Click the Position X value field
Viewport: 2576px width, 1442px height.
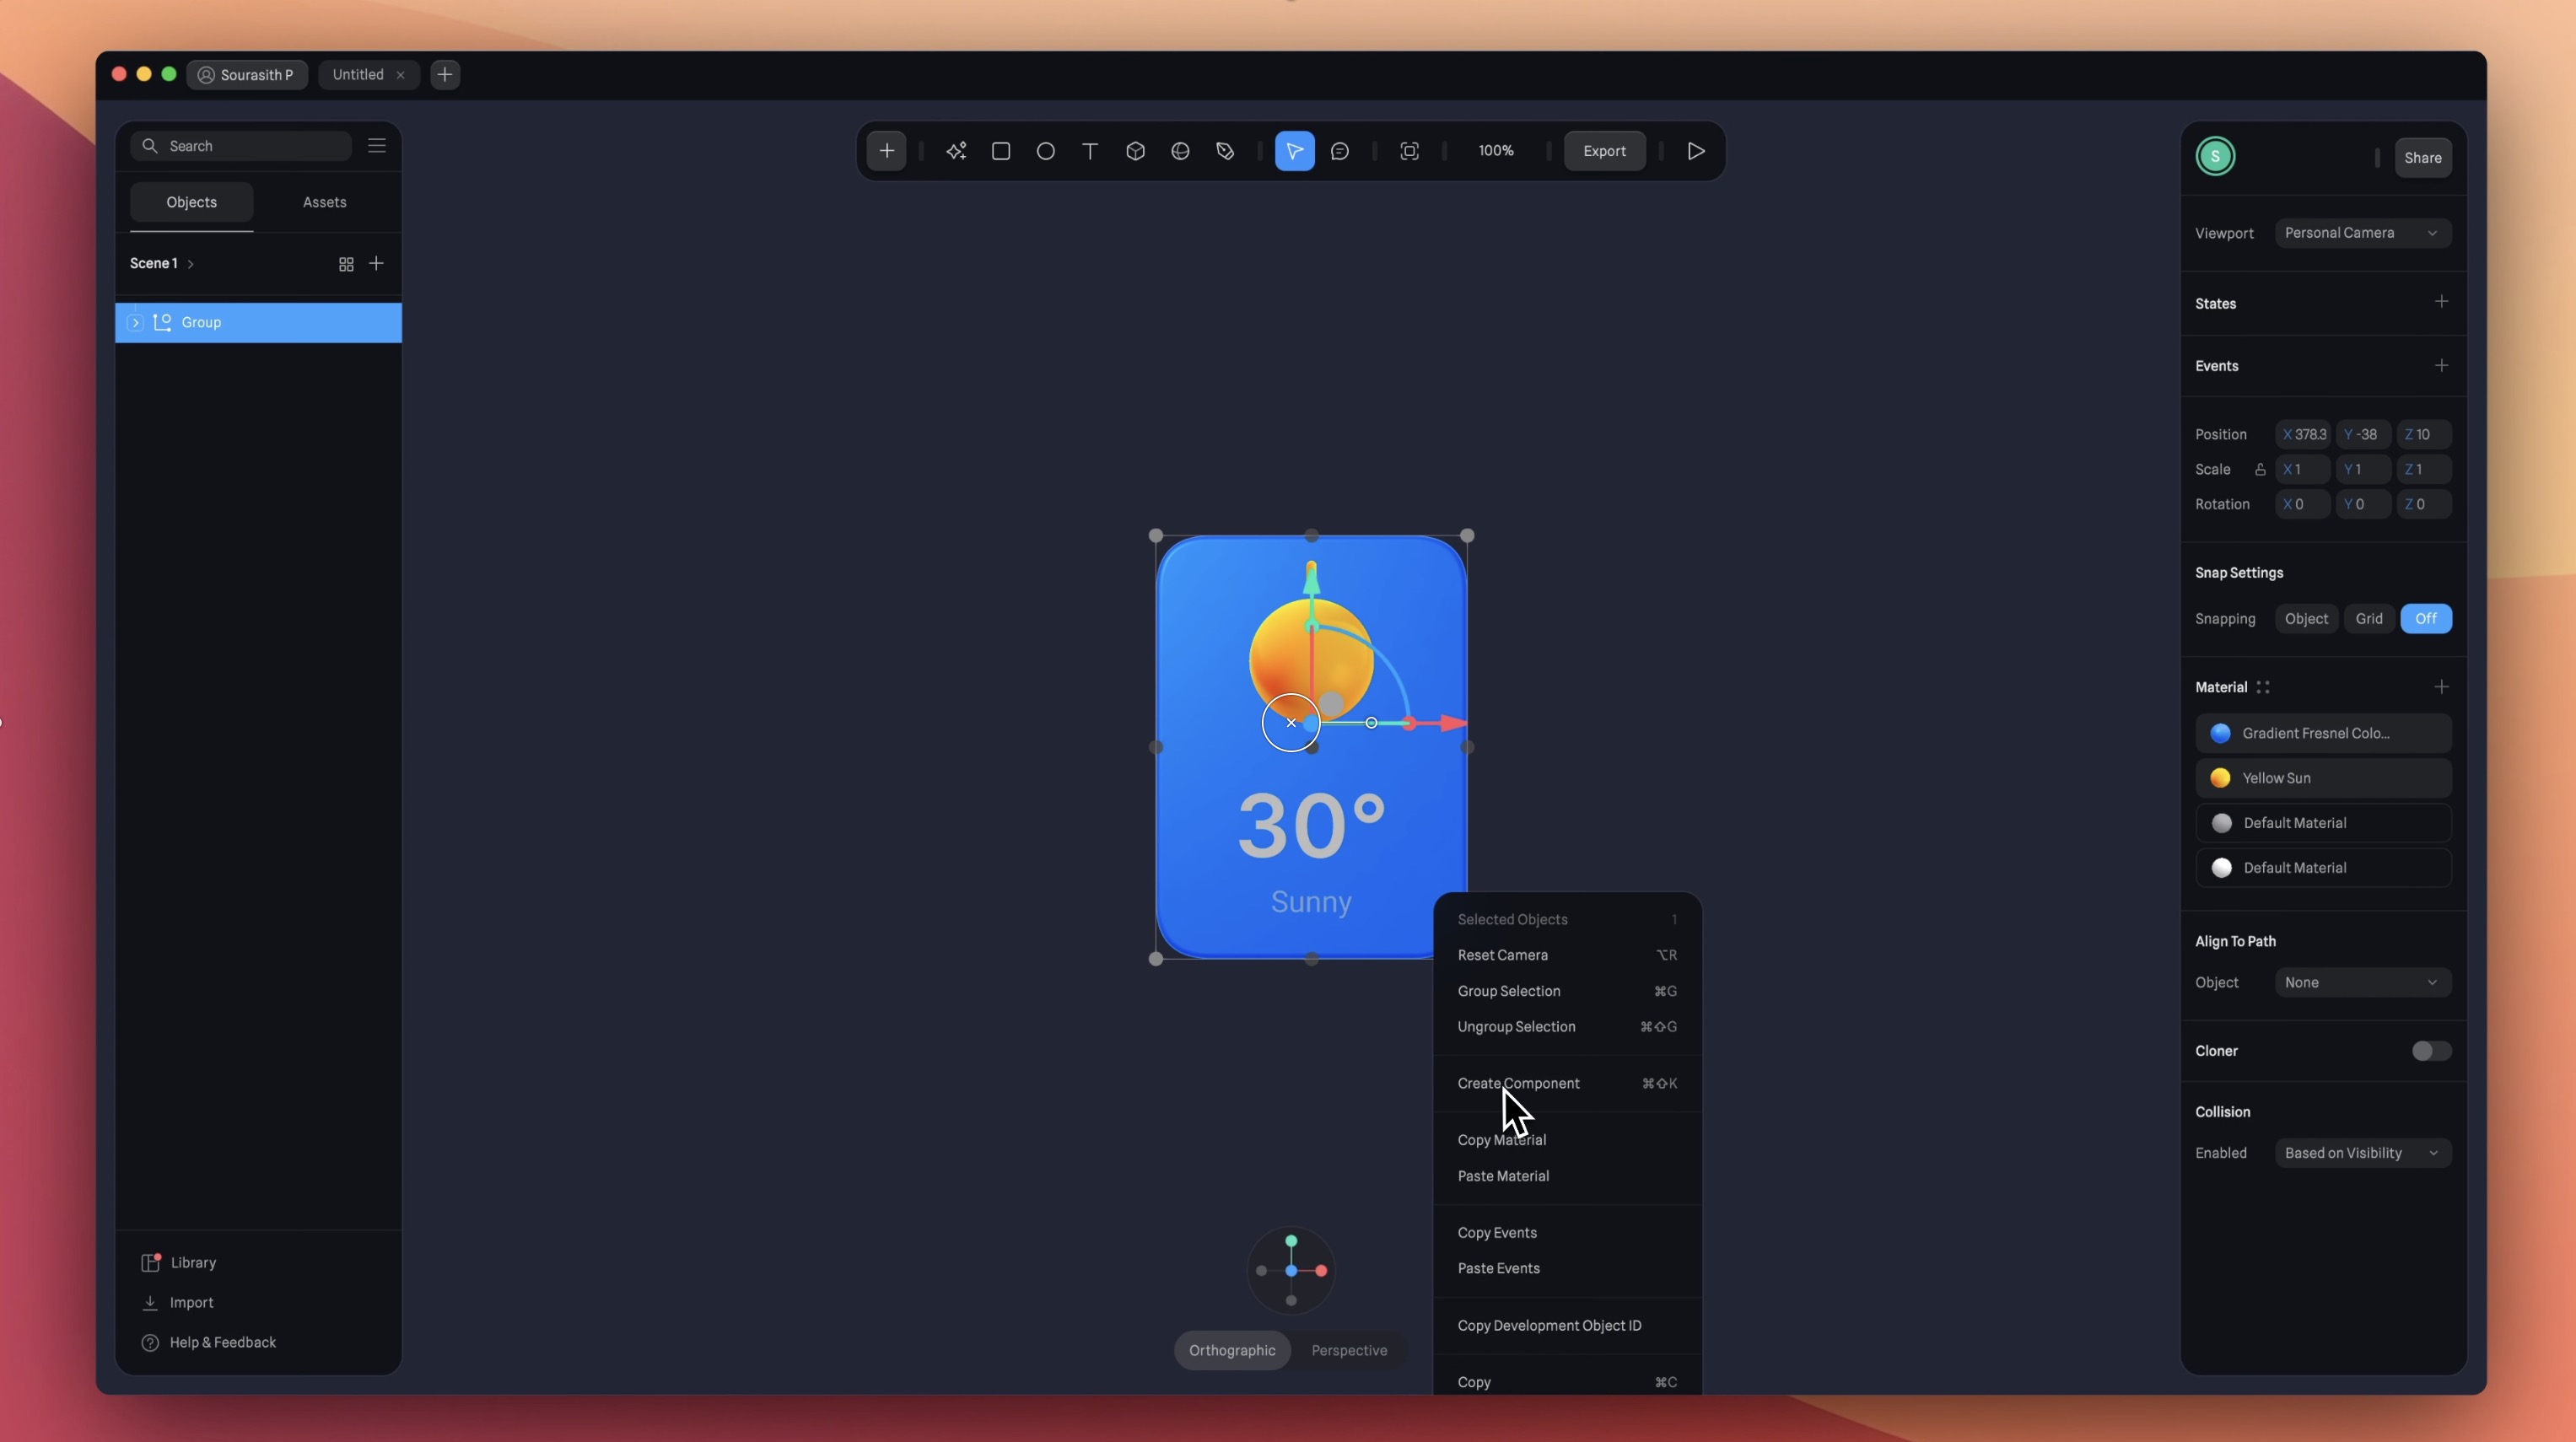pyautogui.click(x=2303, y=434)
